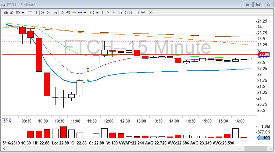
Task: Switch to the weekly W interval
Action: pos(143,12)
